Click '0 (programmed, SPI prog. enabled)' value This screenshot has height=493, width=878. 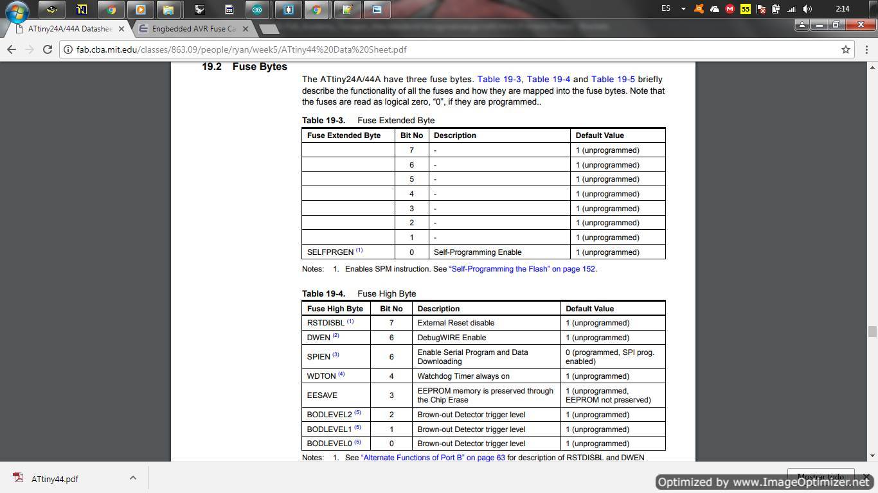tap(610, 357)
